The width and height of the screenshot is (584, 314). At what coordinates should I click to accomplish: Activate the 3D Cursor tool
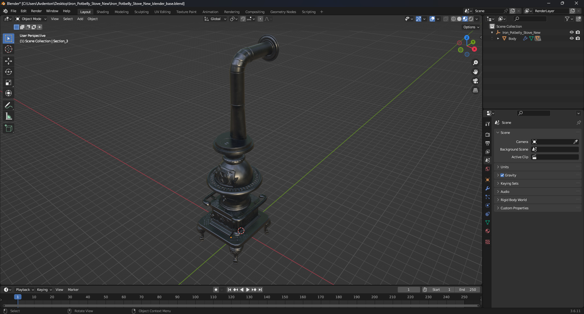tap(9, 49)
